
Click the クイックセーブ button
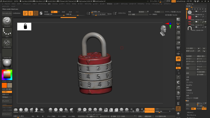pyautogui.click(x=155, y=1)
